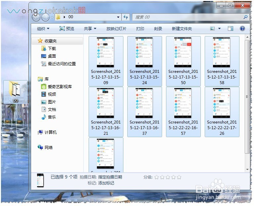This screenshot has width=255, height=206.
Task: Change view with the view icon button
Action: pyautogui.click(x=212, y=29)
